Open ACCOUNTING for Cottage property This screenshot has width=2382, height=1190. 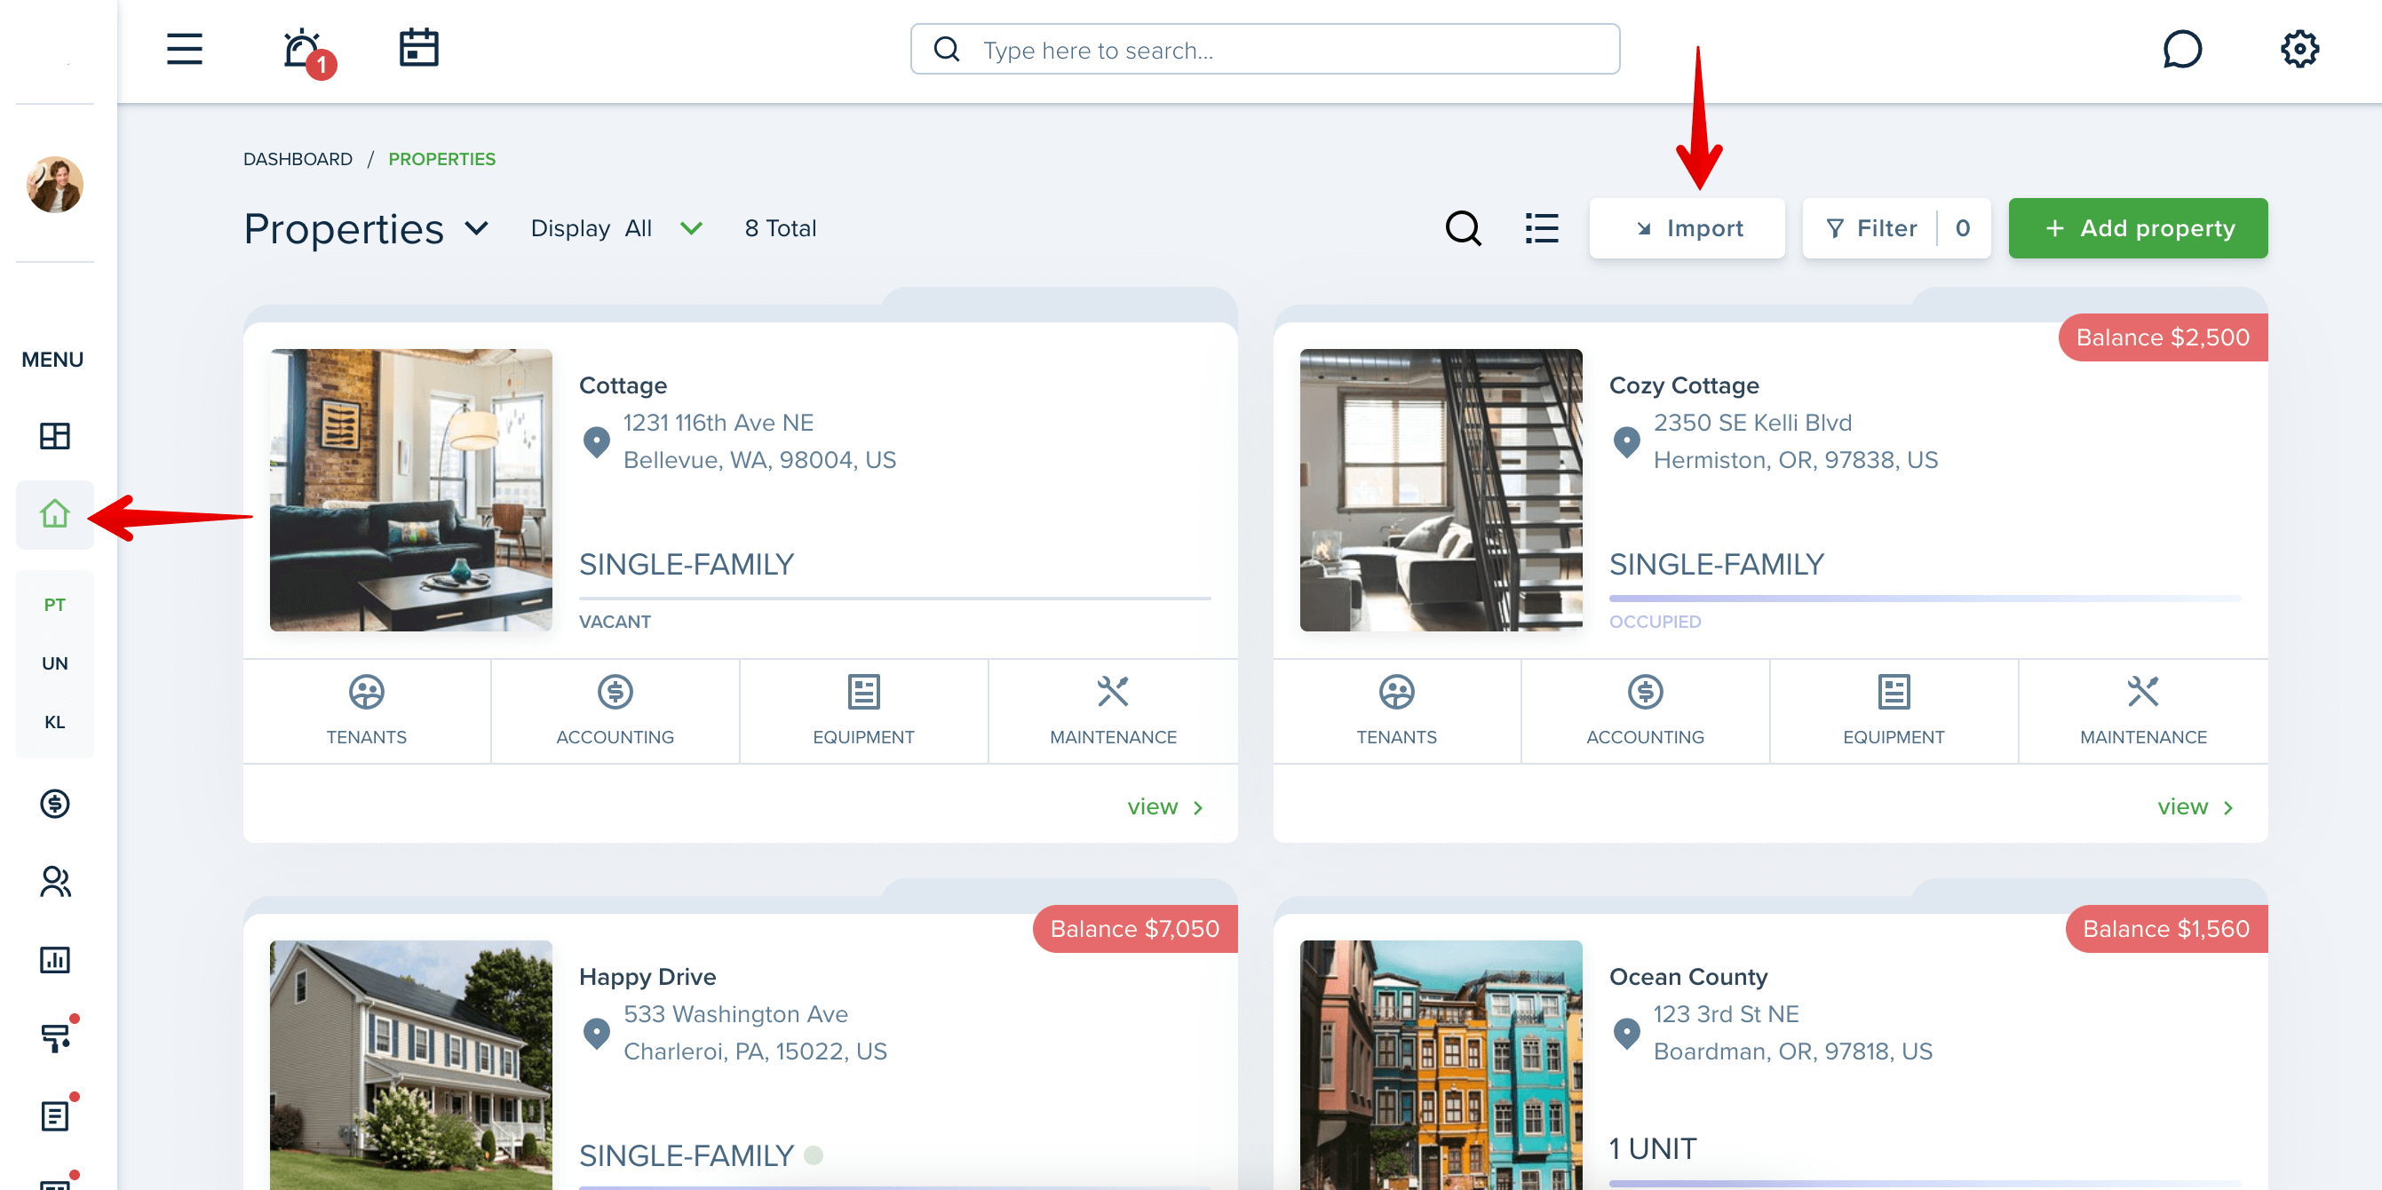point(615,710)
